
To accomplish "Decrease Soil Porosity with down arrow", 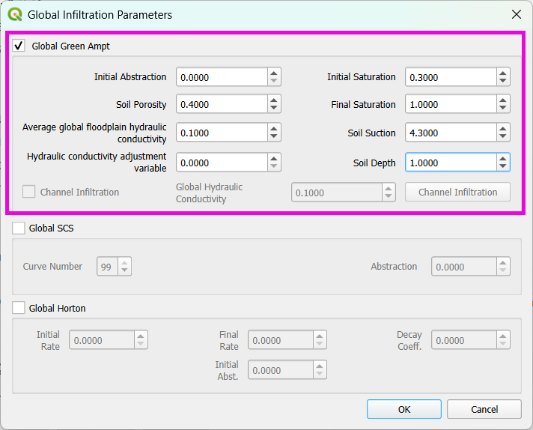I will point(274,109).
